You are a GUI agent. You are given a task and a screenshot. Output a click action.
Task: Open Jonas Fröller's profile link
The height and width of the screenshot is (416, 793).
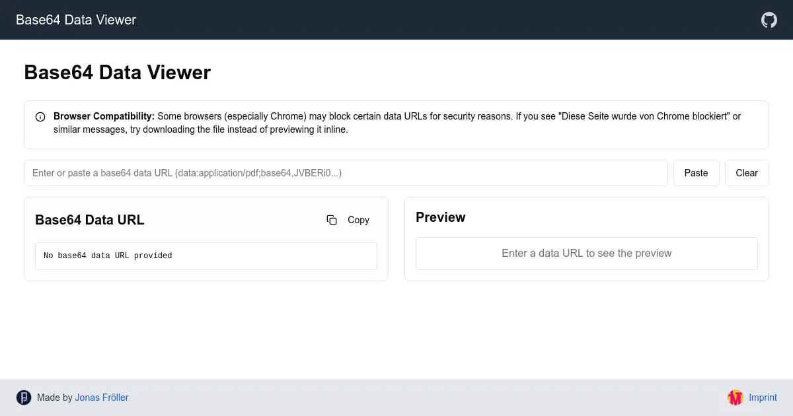coord(101,398)
